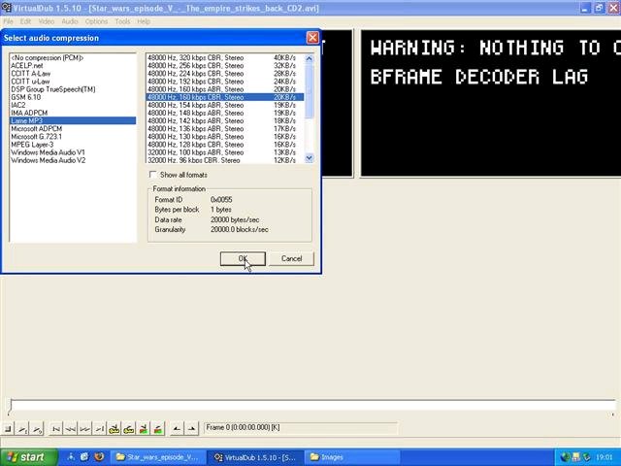
Task: Enable the Show all formats checkbox
Action: click(152, 175)
